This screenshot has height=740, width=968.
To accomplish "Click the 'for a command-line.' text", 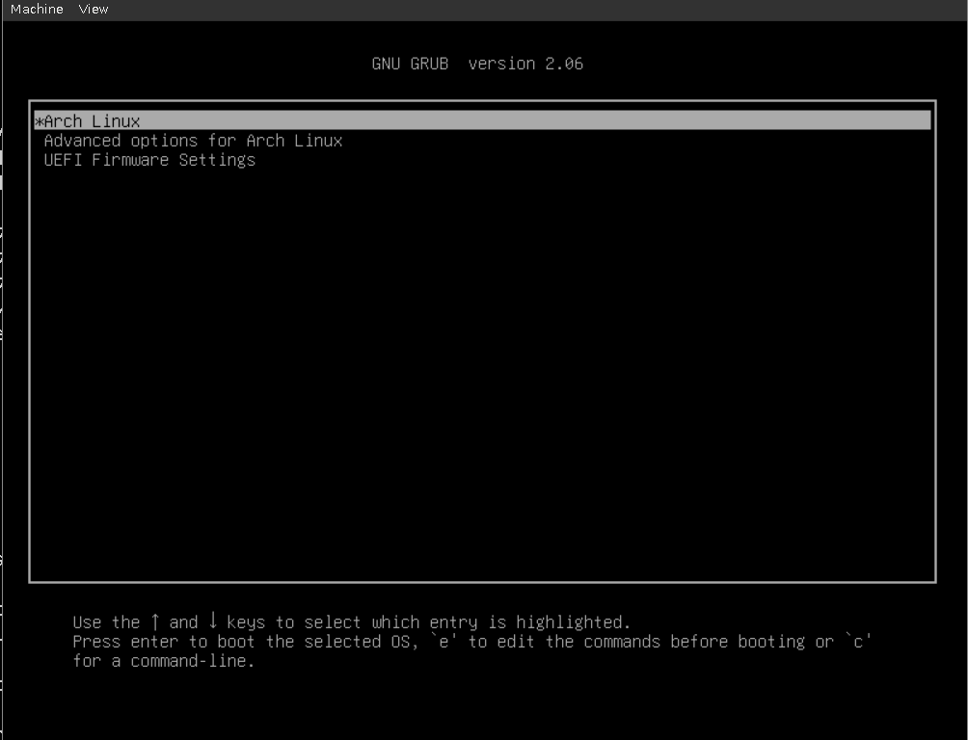I will pyautogui.click(x=164, y=661).
